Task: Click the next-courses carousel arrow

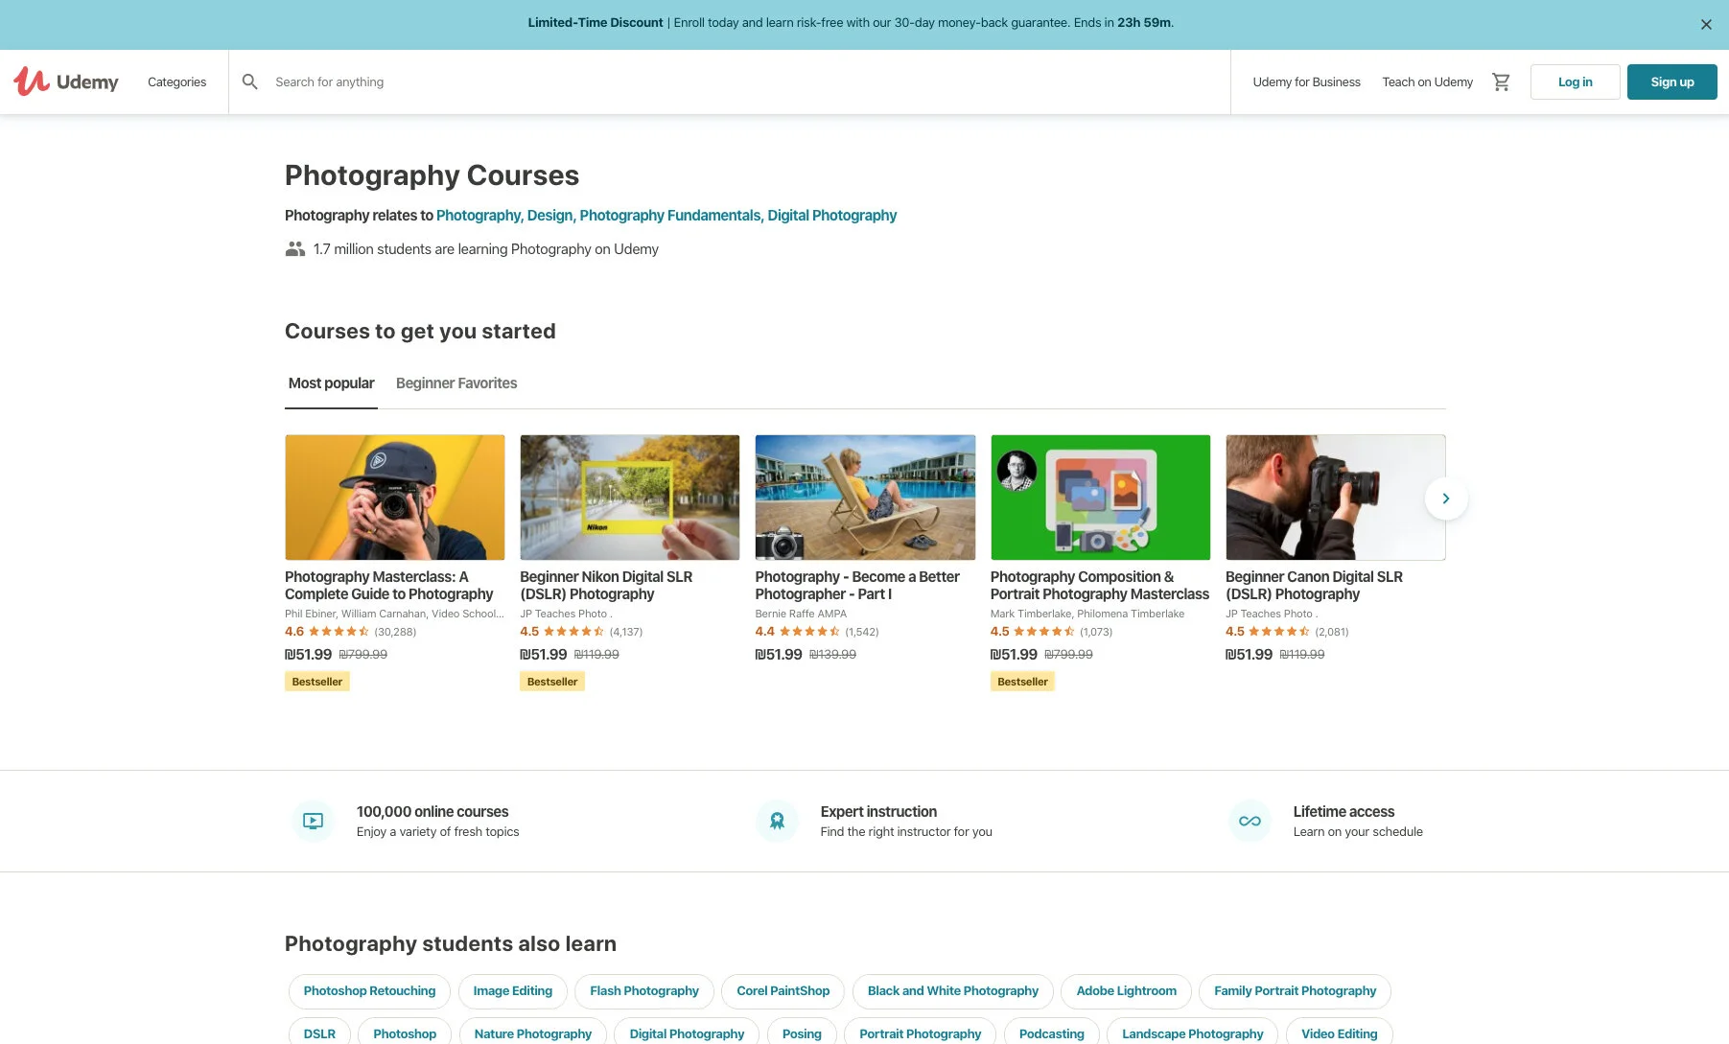Action: [x=1446, y=499]
